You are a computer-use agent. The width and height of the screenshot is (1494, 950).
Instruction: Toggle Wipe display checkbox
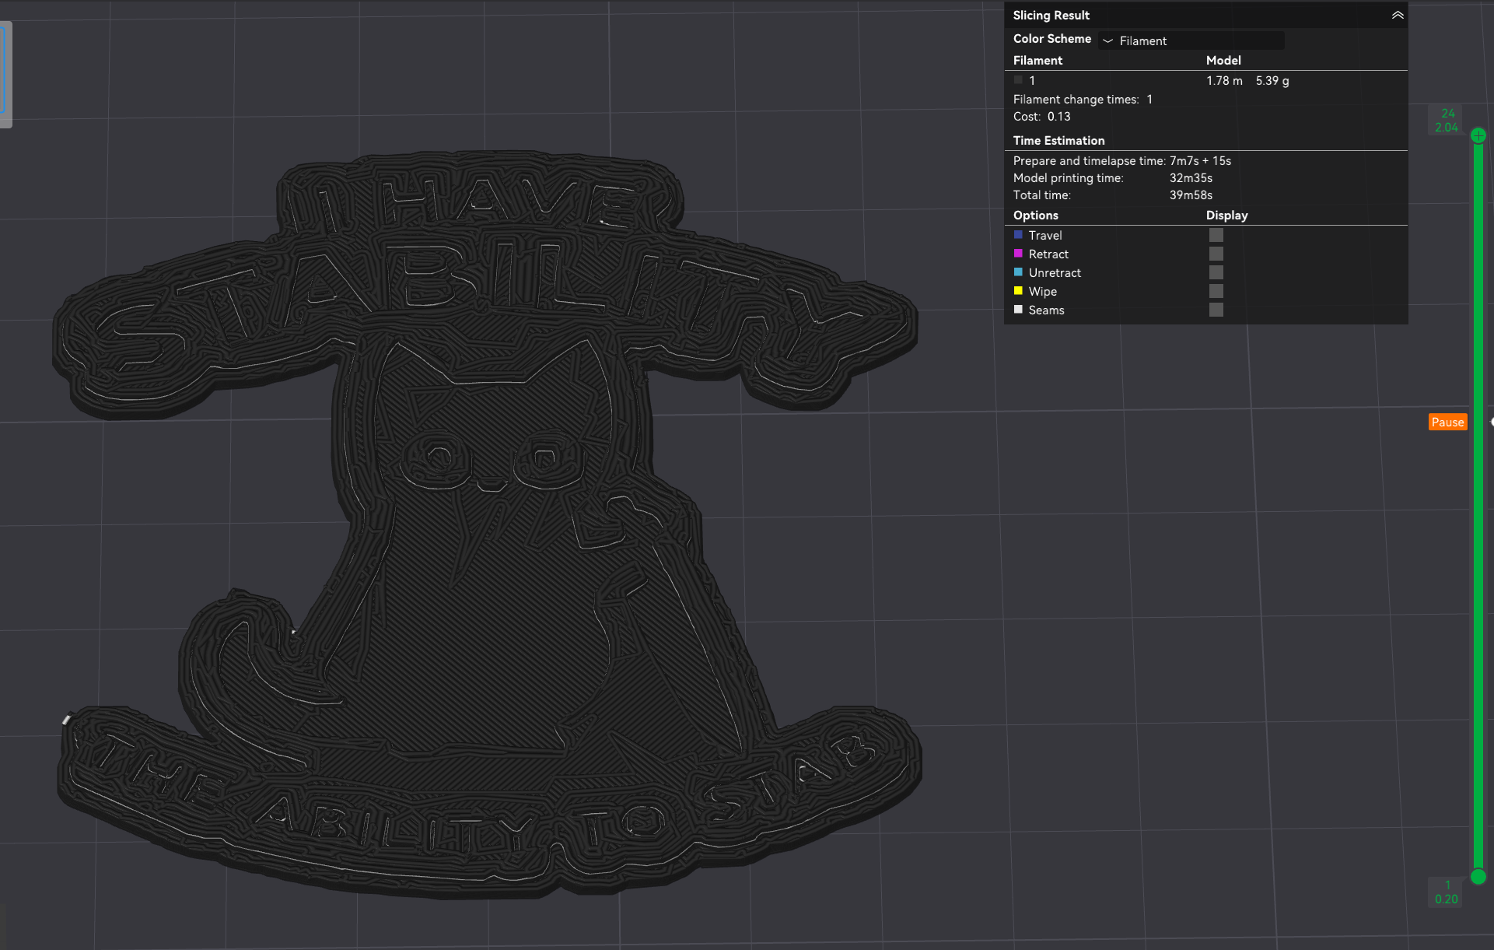coord(1216,291)
